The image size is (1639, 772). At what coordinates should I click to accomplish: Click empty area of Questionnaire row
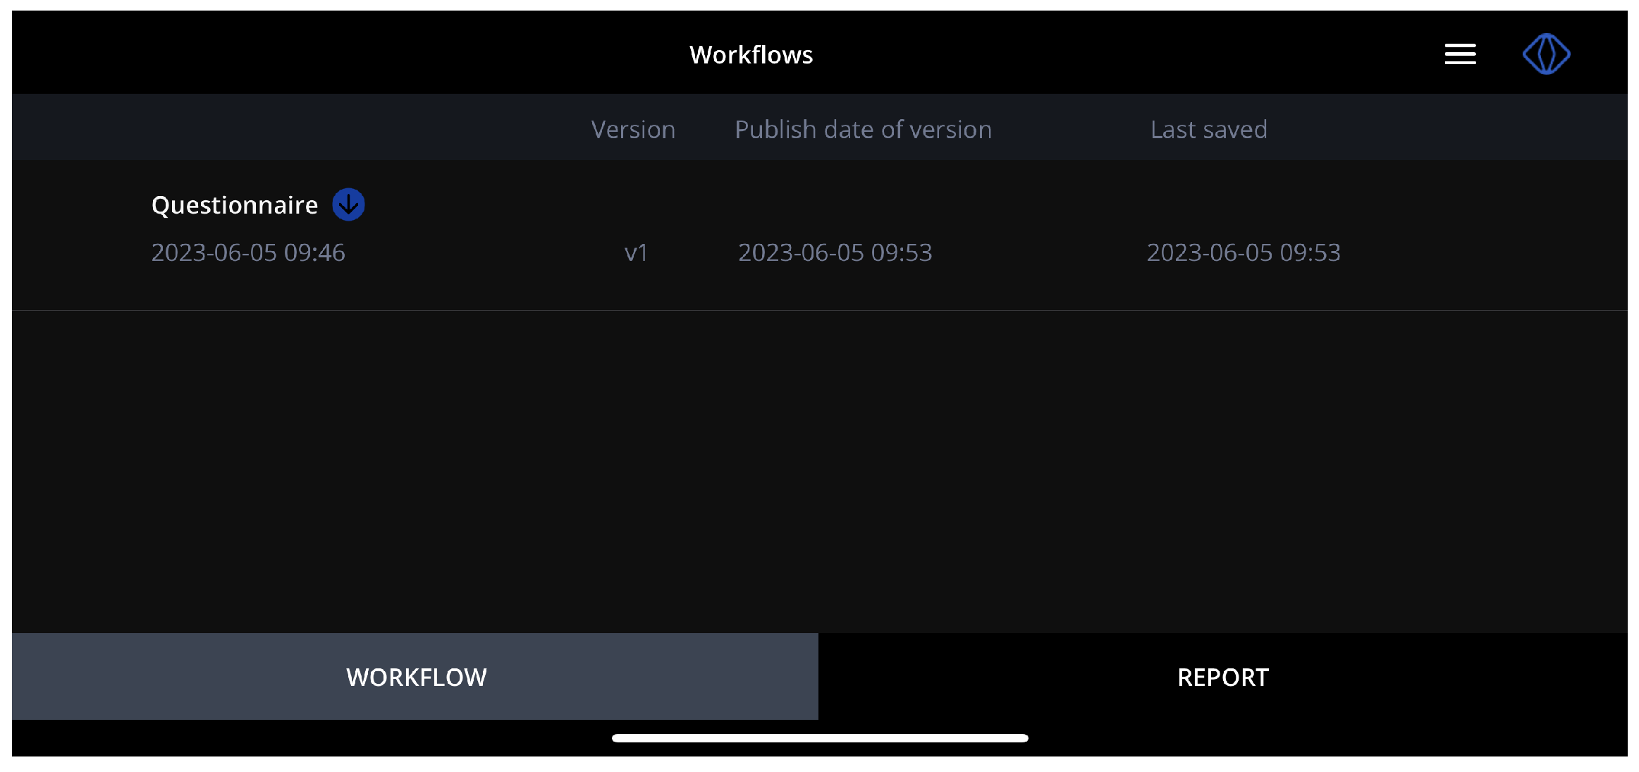(1480, 233)
